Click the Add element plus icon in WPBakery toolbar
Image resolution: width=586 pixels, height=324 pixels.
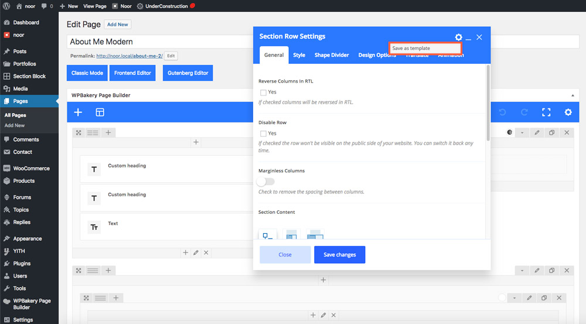78,112
